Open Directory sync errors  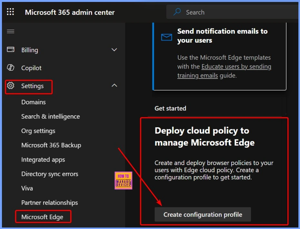pyautogui.click(x=50, y=174)
